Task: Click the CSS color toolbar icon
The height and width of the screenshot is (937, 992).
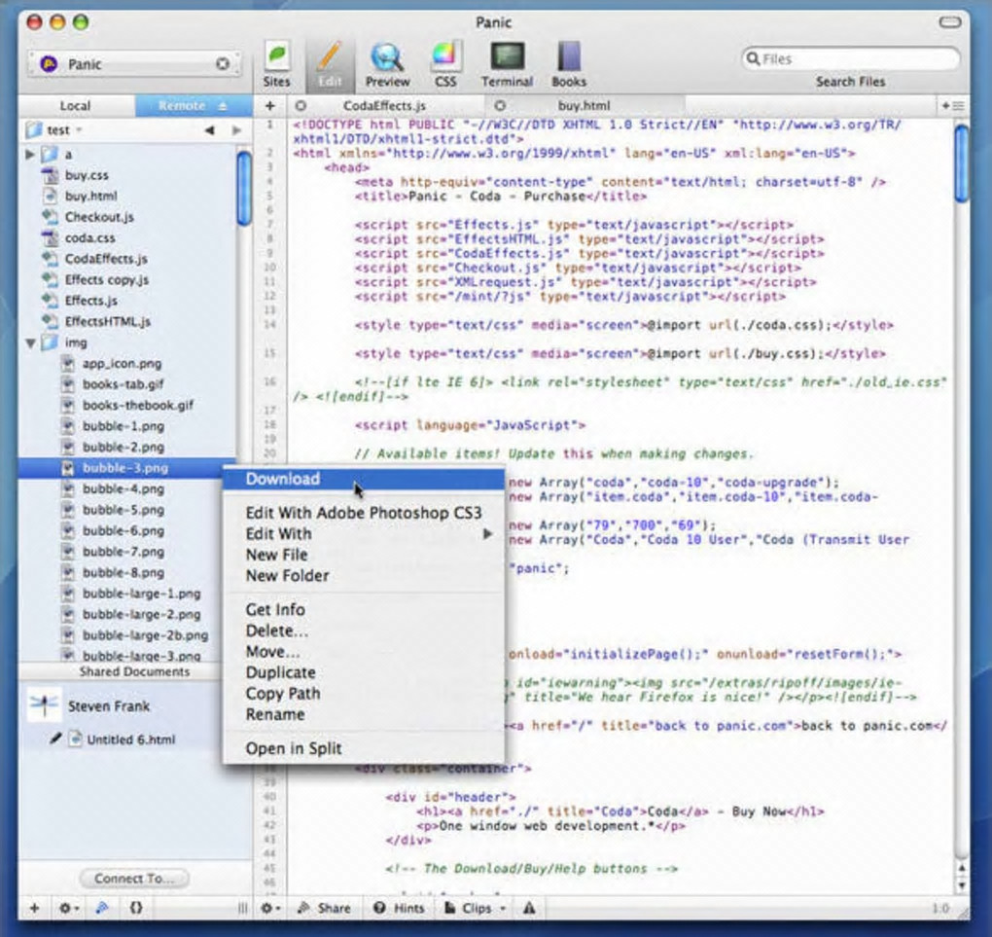Action: (x=445, y=56)
